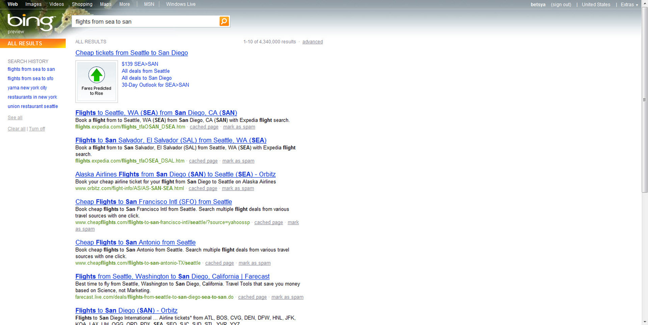This screenshot has width=648, height=325.
Task: Click the scrollbar down arrow
Action: (x=645, y=322)
